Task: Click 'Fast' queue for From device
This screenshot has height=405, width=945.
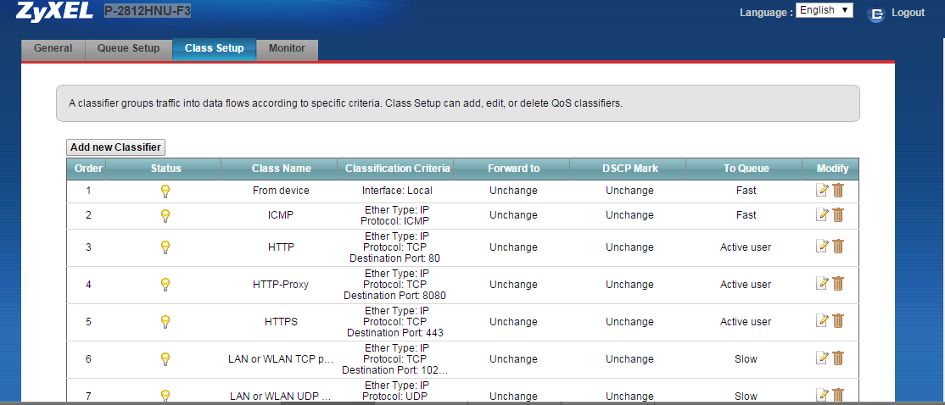Action: pos(746,191)
